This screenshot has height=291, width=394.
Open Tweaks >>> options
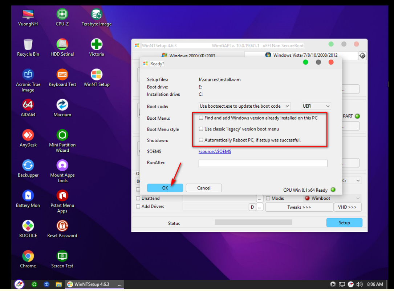(299, 207)
